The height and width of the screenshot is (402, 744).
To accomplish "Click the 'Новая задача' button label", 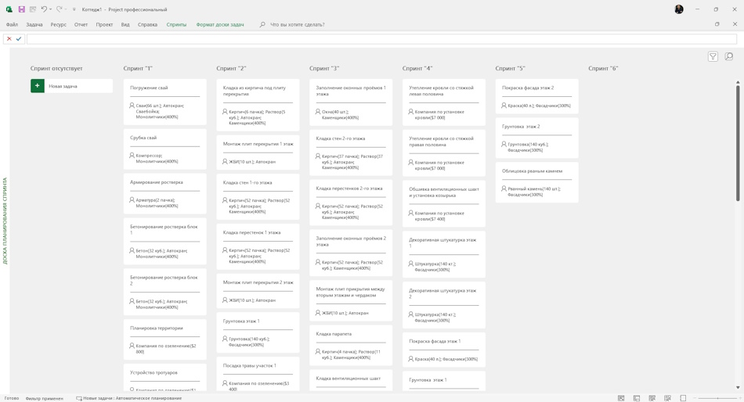I will point(63,86).
